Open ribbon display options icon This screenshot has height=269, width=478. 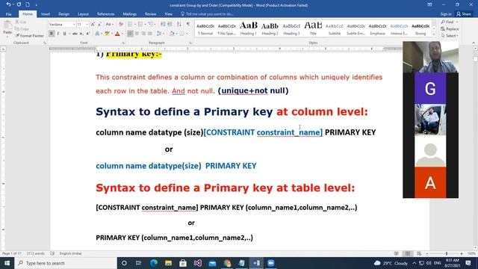(429, 4)
